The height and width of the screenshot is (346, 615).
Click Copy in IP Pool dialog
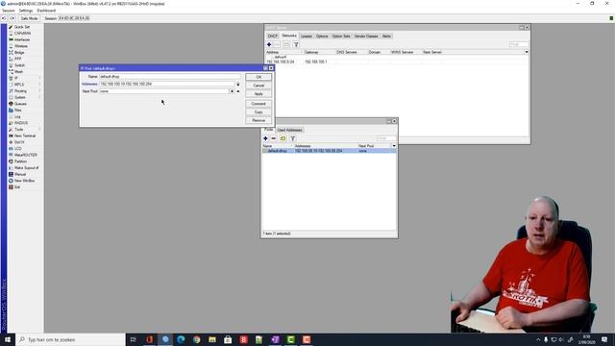click(x=258, y=112)
